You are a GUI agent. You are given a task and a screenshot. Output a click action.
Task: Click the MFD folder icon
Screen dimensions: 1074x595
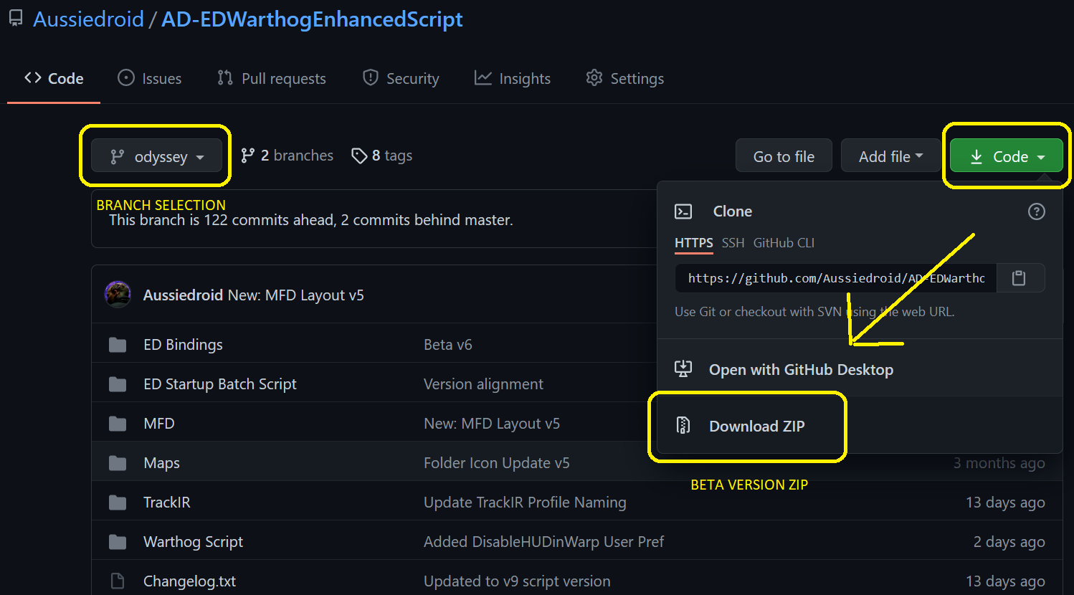point(118,424)
